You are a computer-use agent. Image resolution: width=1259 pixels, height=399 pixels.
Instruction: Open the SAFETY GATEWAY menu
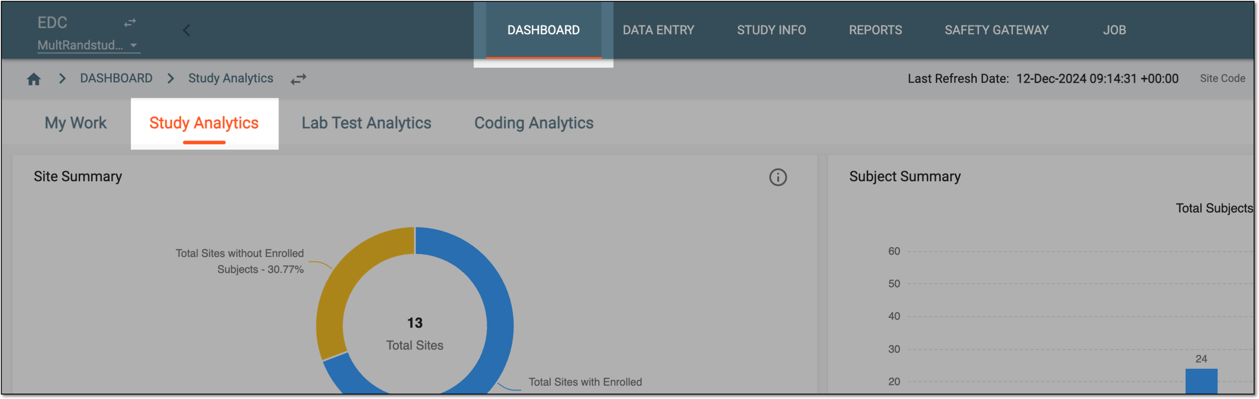click(997, 30)
